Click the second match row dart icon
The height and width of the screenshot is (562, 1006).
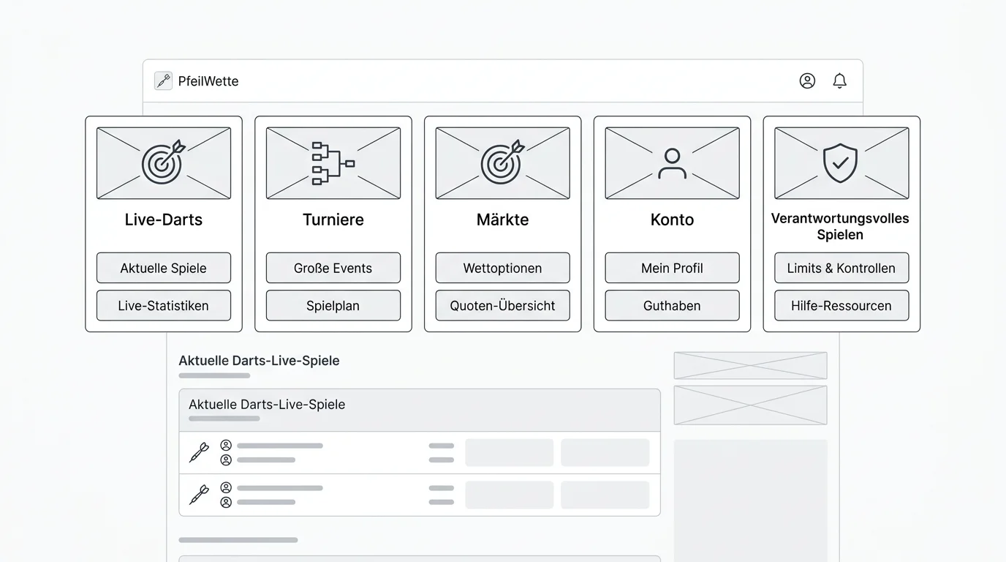pos(199,495)
